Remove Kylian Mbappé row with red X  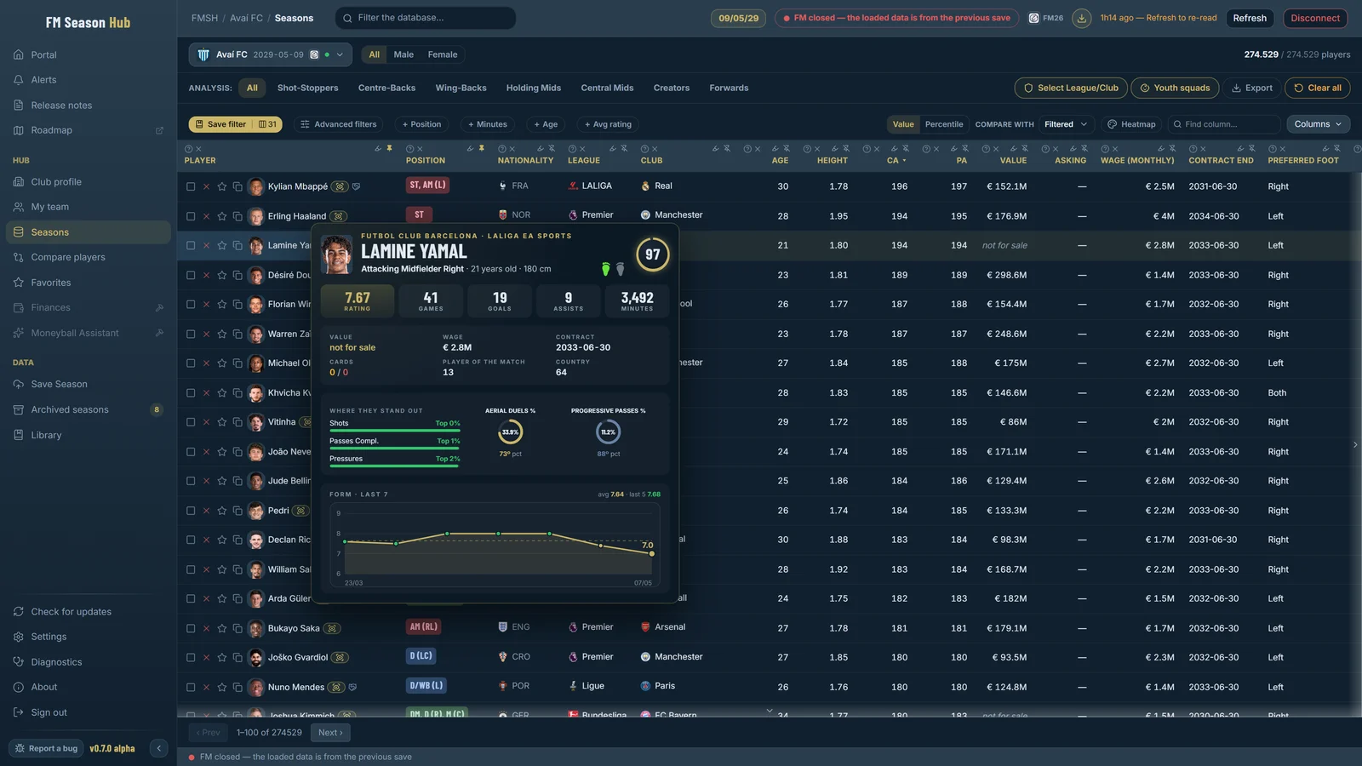tap(206, 186)
